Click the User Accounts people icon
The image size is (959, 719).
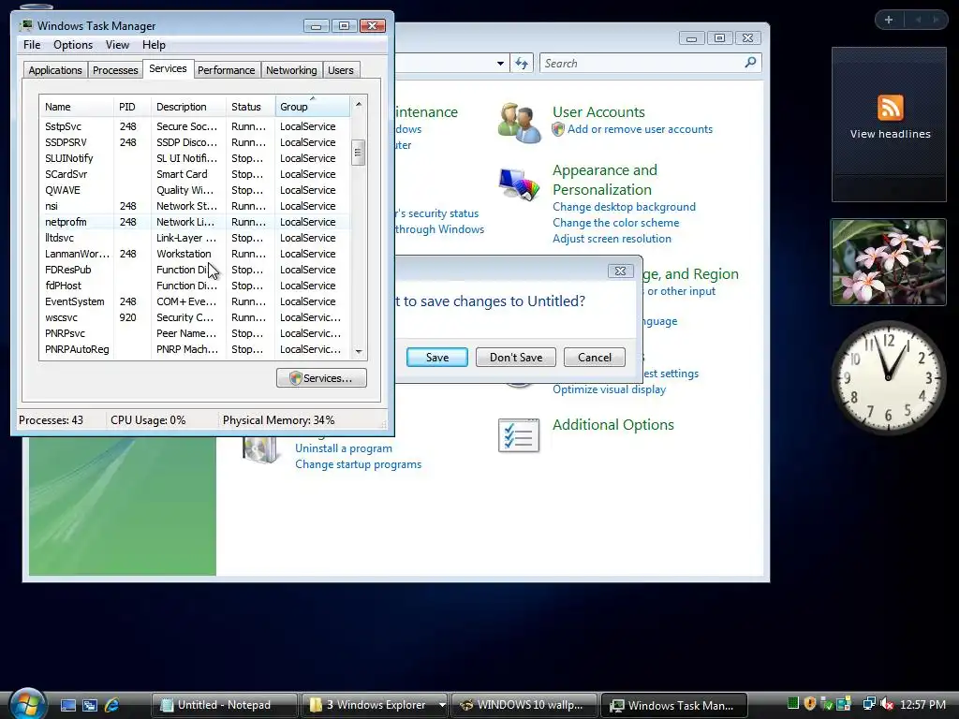[519, 123]
